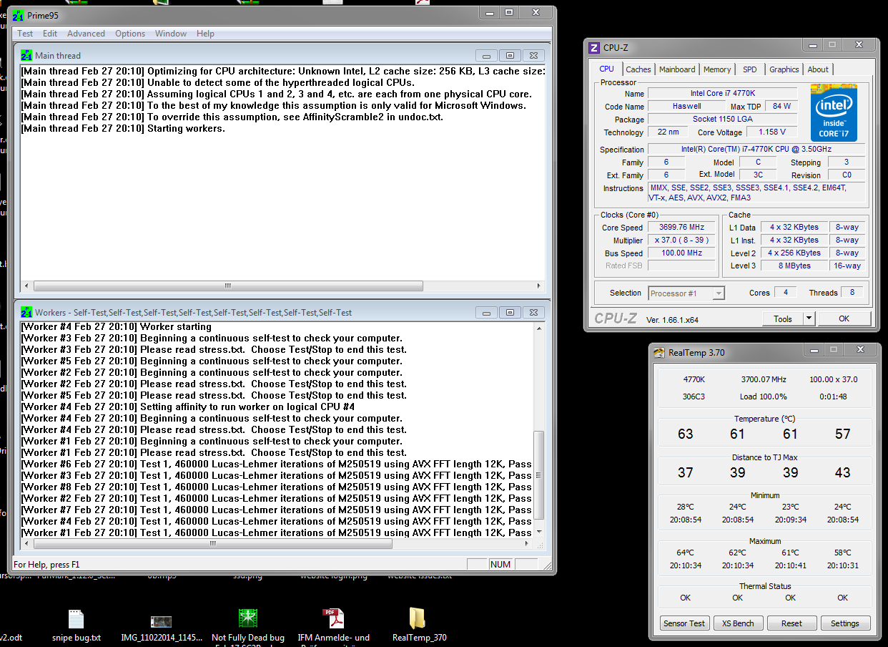Screen dimensions: 888x647
Task: Close the Main thread child window
Action: (533, 55)
